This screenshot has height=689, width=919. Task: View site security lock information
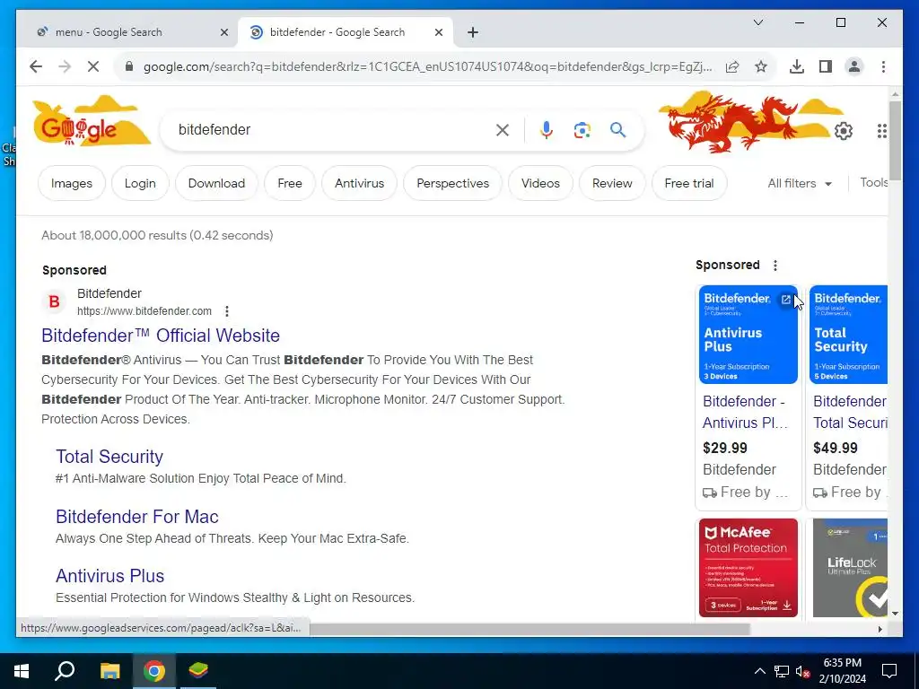pyautogui.click(x=129, y=66)
